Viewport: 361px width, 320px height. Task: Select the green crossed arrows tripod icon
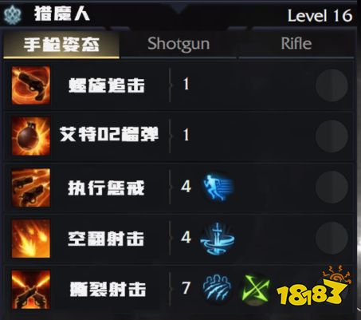256,290
